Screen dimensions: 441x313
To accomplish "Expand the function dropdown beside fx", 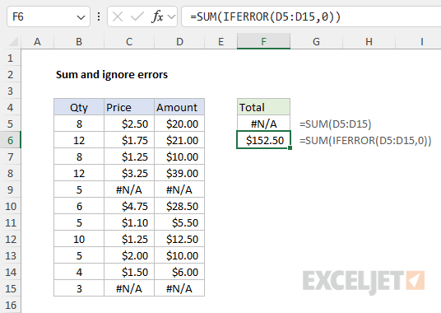I will [171, 17].
